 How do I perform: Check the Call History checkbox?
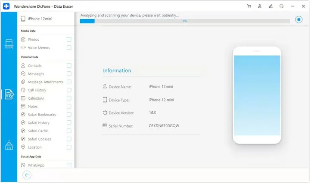(69, 90)
